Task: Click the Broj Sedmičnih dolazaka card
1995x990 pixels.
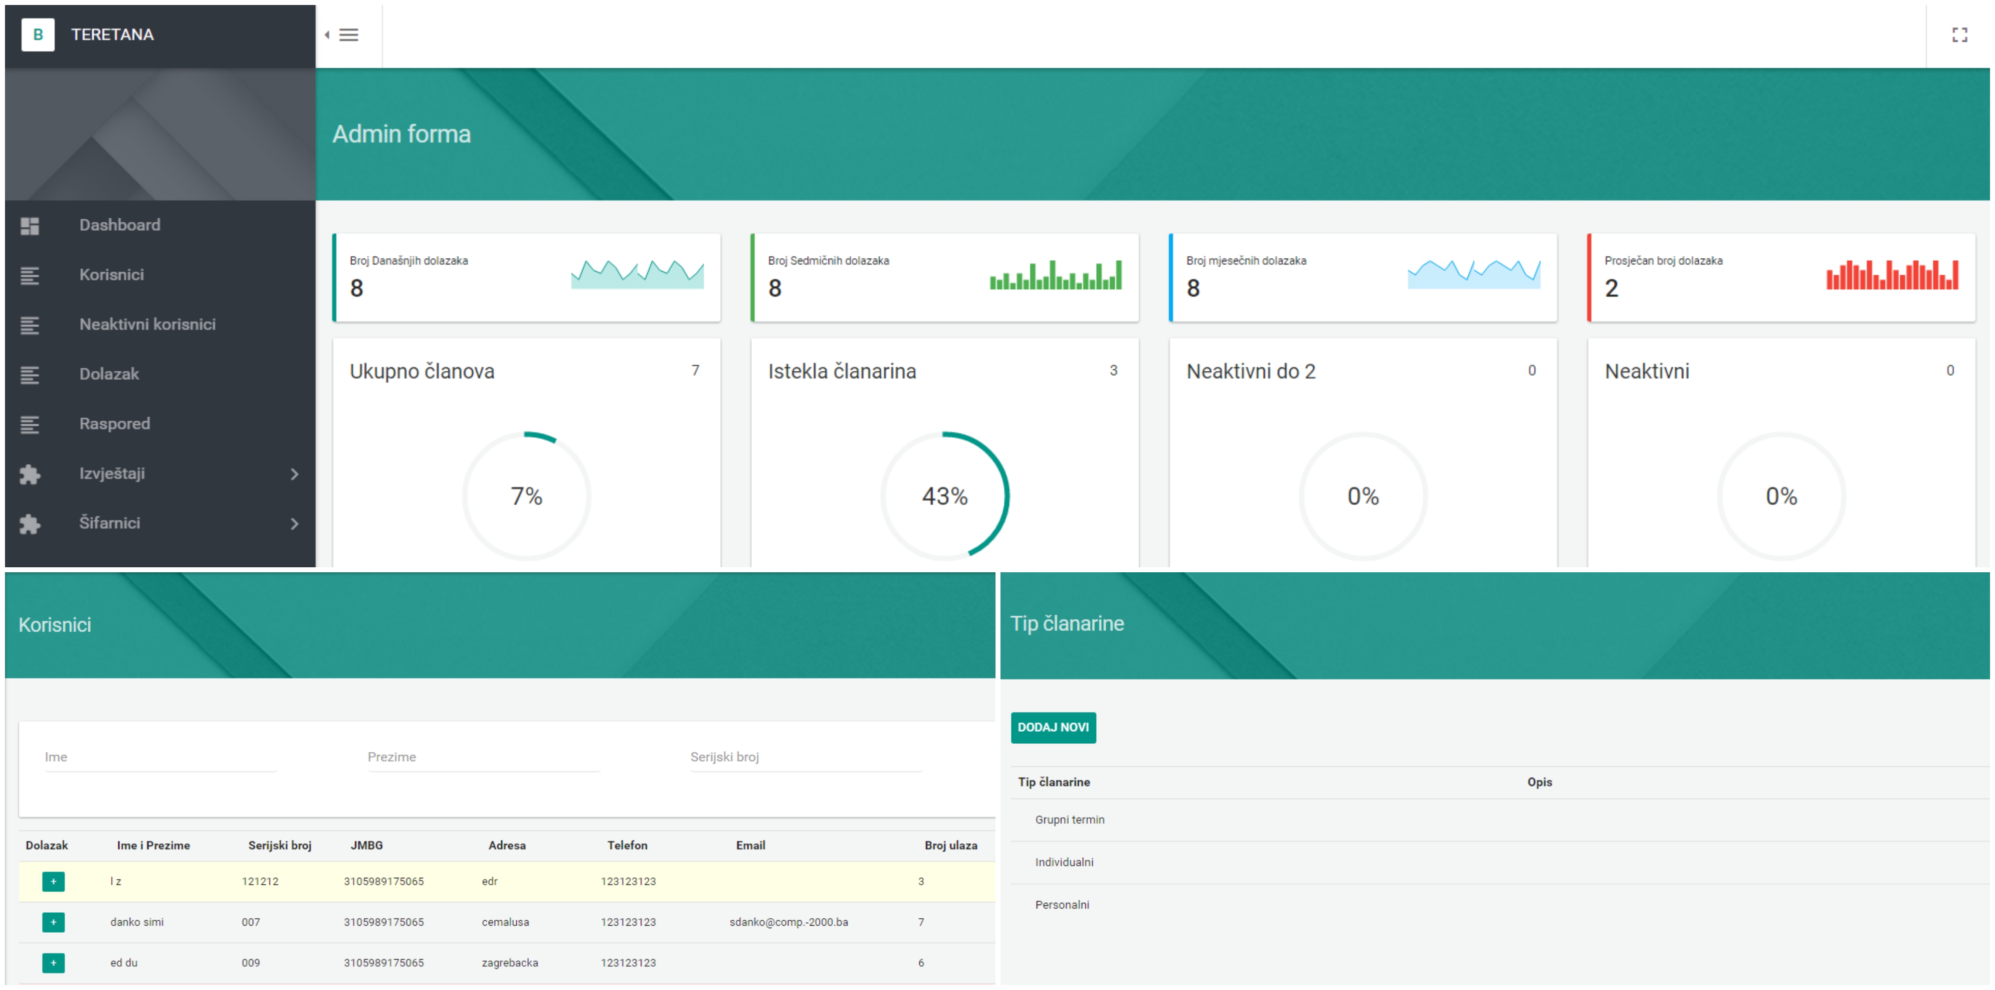Action: [945, 278]
